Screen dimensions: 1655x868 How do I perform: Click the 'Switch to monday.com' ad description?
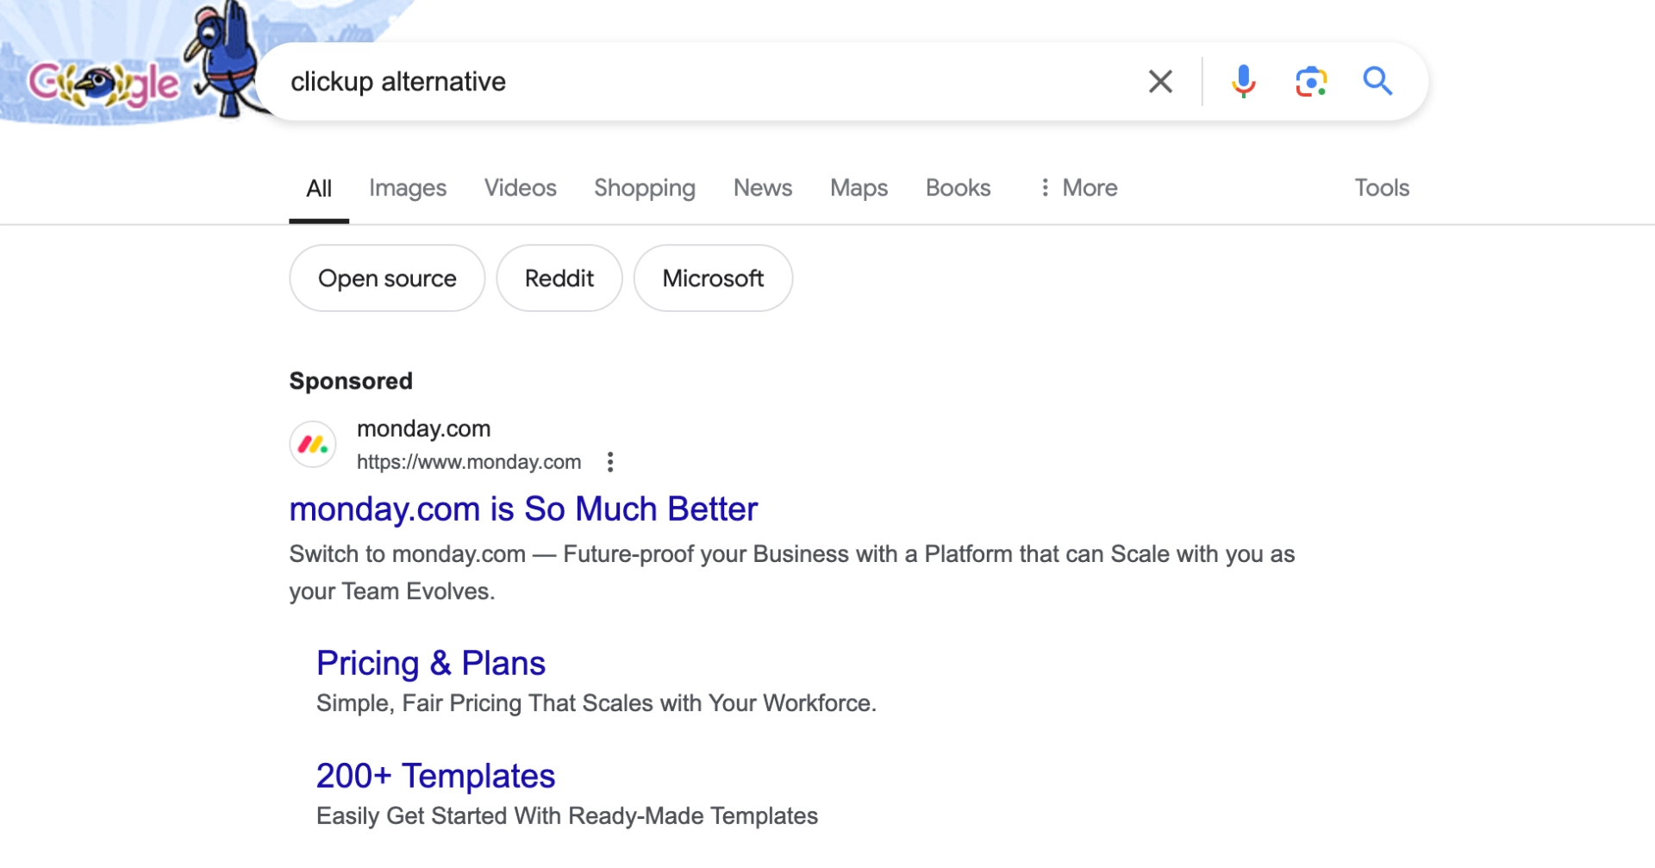pyautogui.click(x=792, y=572)
